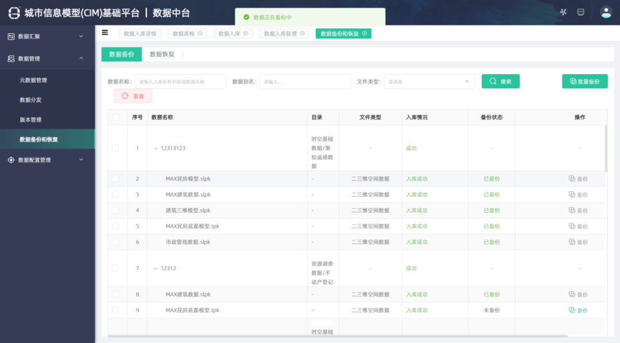
Task: Click the 重置 button
Action: coord(133,96)
